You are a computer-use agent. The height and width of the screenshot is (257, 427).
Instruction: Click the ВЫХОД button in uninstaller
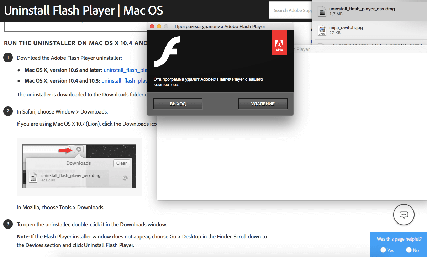tap(178, 104)
